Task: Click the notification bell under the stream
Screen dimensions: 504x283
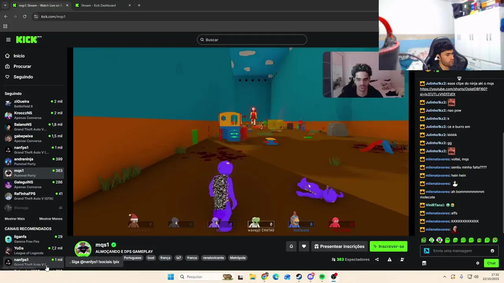Action: click(x=291, y=246)
